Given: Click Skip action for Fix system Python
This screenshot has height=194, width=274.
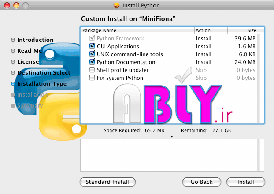Looking at the screenshot, I should pos(201,78).
